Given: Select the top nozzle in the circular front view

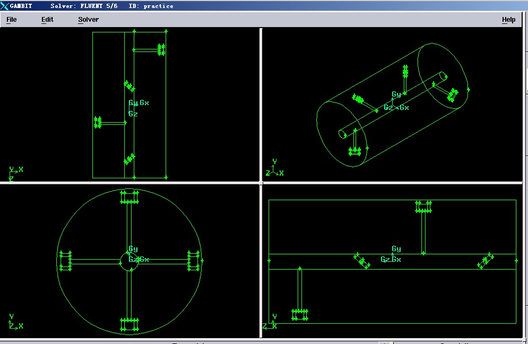Looking at the screenshot, I should (129, 197).
